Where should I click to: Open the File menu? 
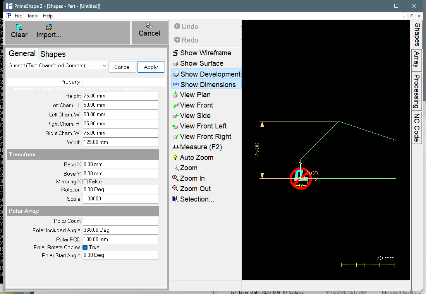tap(18, 16)
